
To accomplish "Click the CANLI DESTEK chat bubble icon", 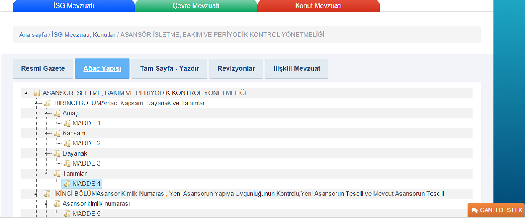I will click(x=475, y=210).
